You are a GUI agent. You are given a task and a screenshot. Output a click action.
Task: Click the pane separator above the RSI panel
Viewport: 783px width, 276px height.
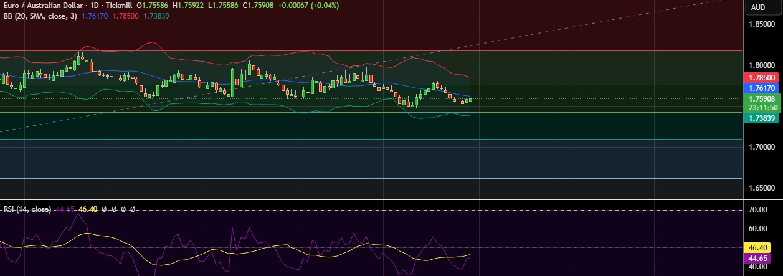point(374,200)
